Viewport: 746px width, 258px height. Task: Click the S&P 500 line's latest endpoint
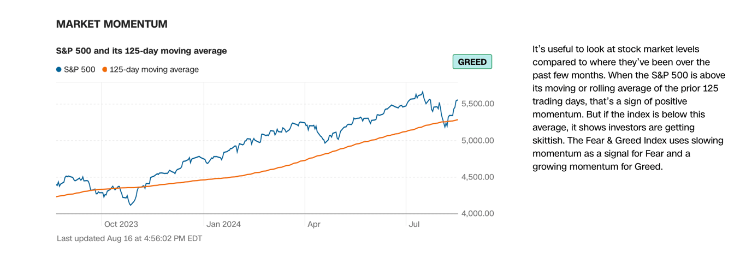[x=457, y=100]
